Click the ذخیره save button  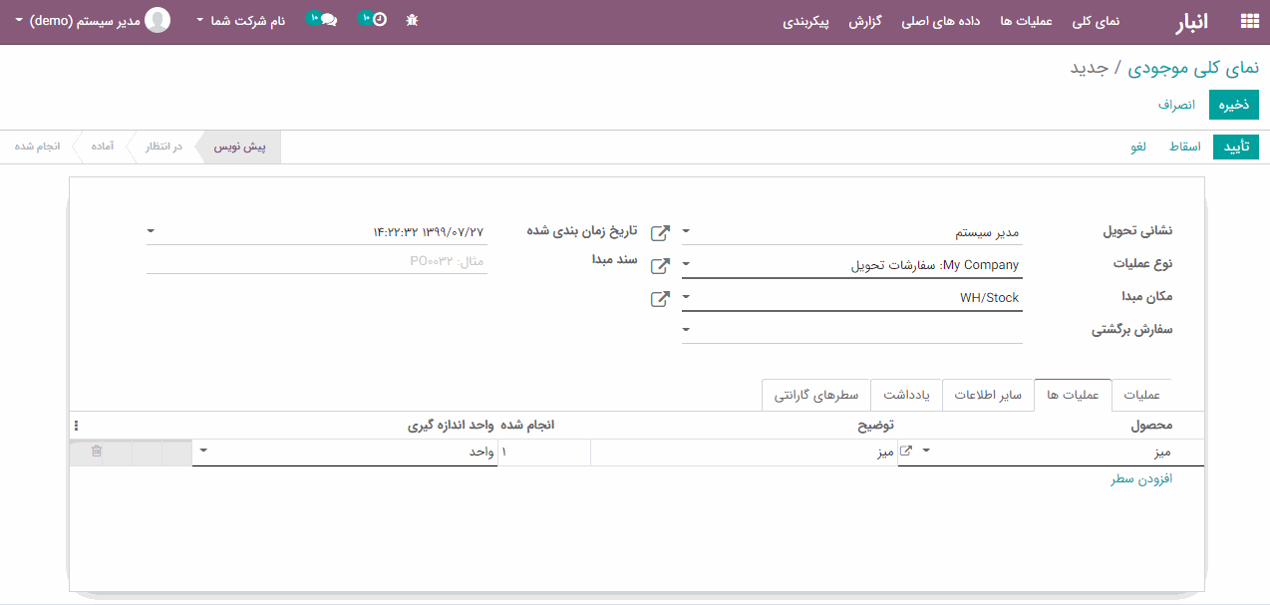tap(1234, 105)
